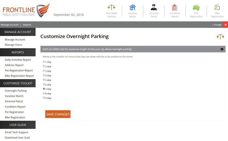Screen dimensions: 228x141
Task: Open Pet Registration Report link
Action: click(19, 71)
